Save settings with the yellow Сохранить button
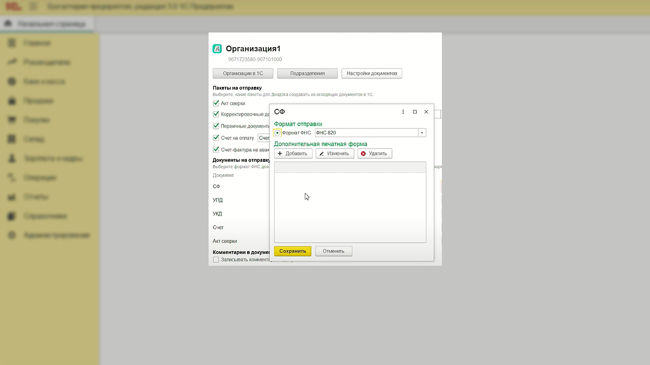Viewport: 650px width, 365px height. click(x=292, y=251)
